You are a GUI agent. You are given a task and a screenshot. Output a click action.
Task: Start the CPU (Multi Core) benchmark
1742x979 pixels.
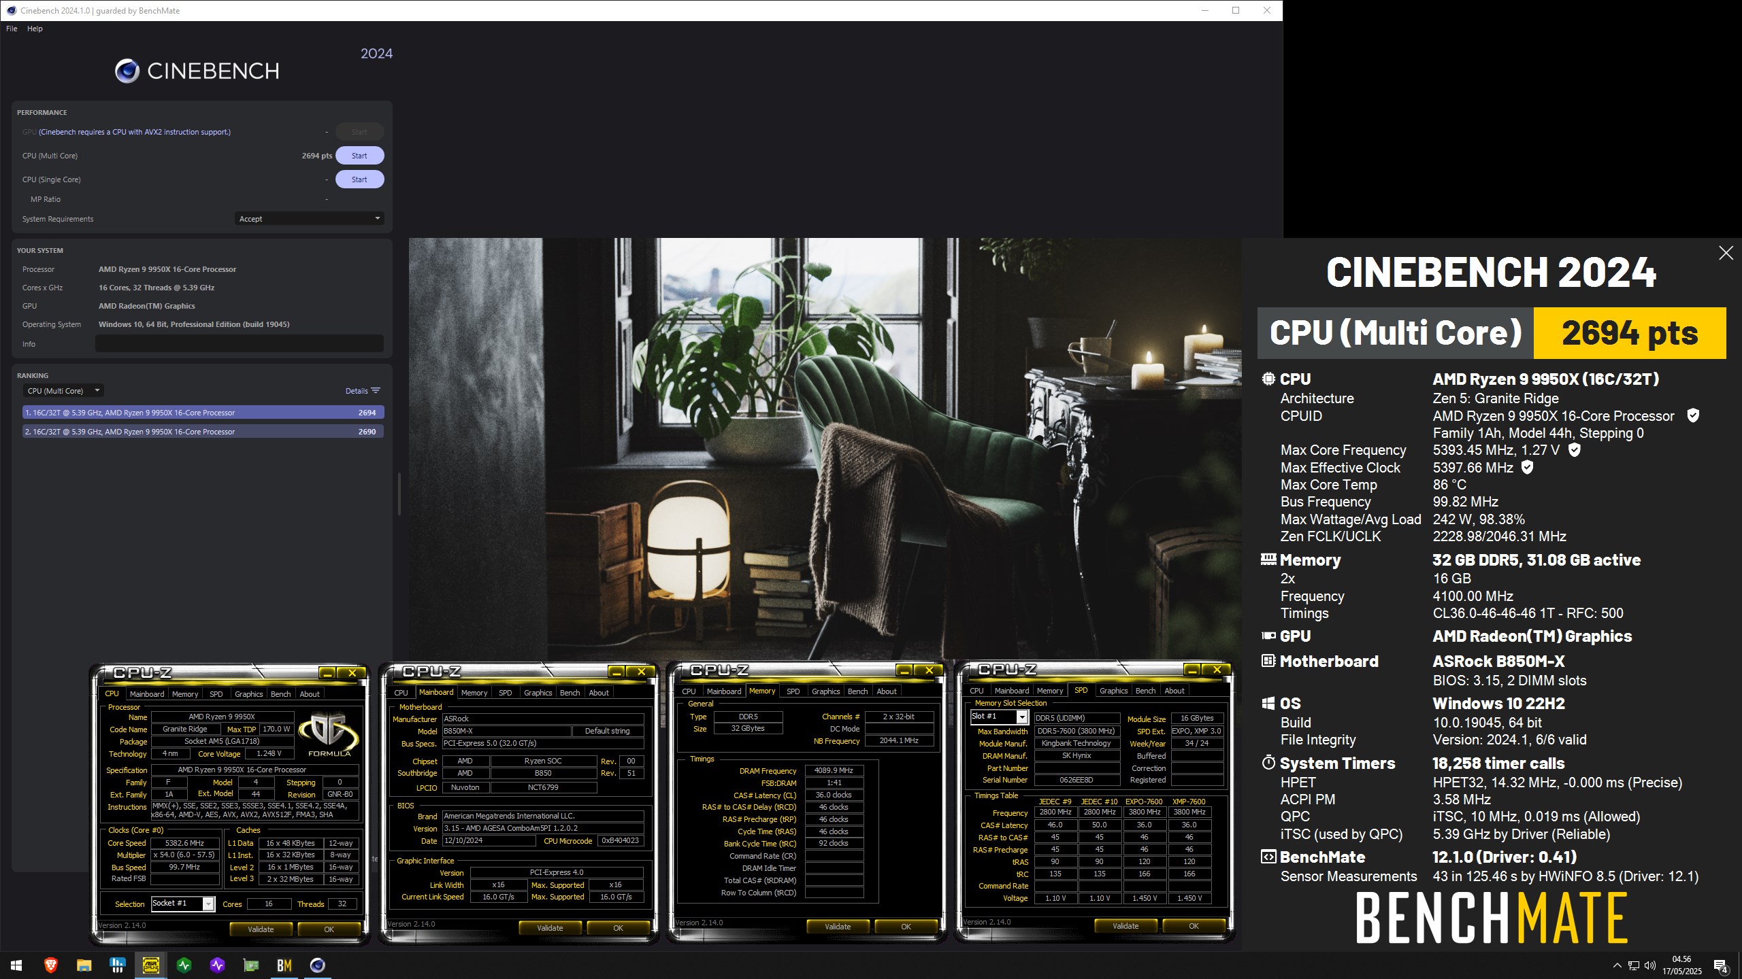[x=359, y=156]
